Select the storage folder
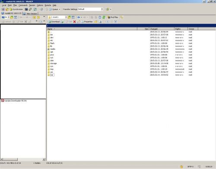This screenshot has width=216, height=169. 54,64
